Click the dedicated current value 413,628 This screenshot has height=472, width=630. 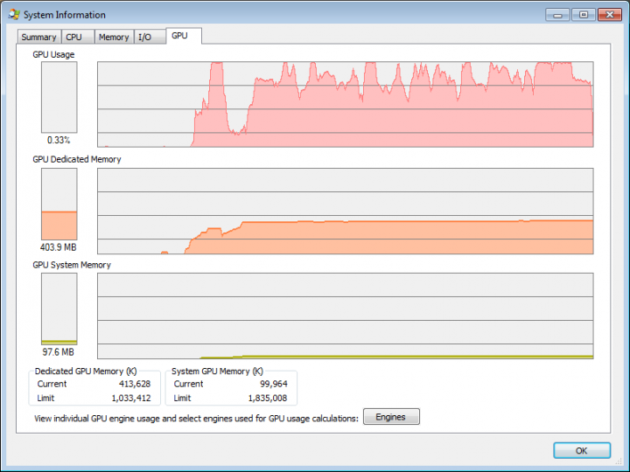(x=135, y=384)
